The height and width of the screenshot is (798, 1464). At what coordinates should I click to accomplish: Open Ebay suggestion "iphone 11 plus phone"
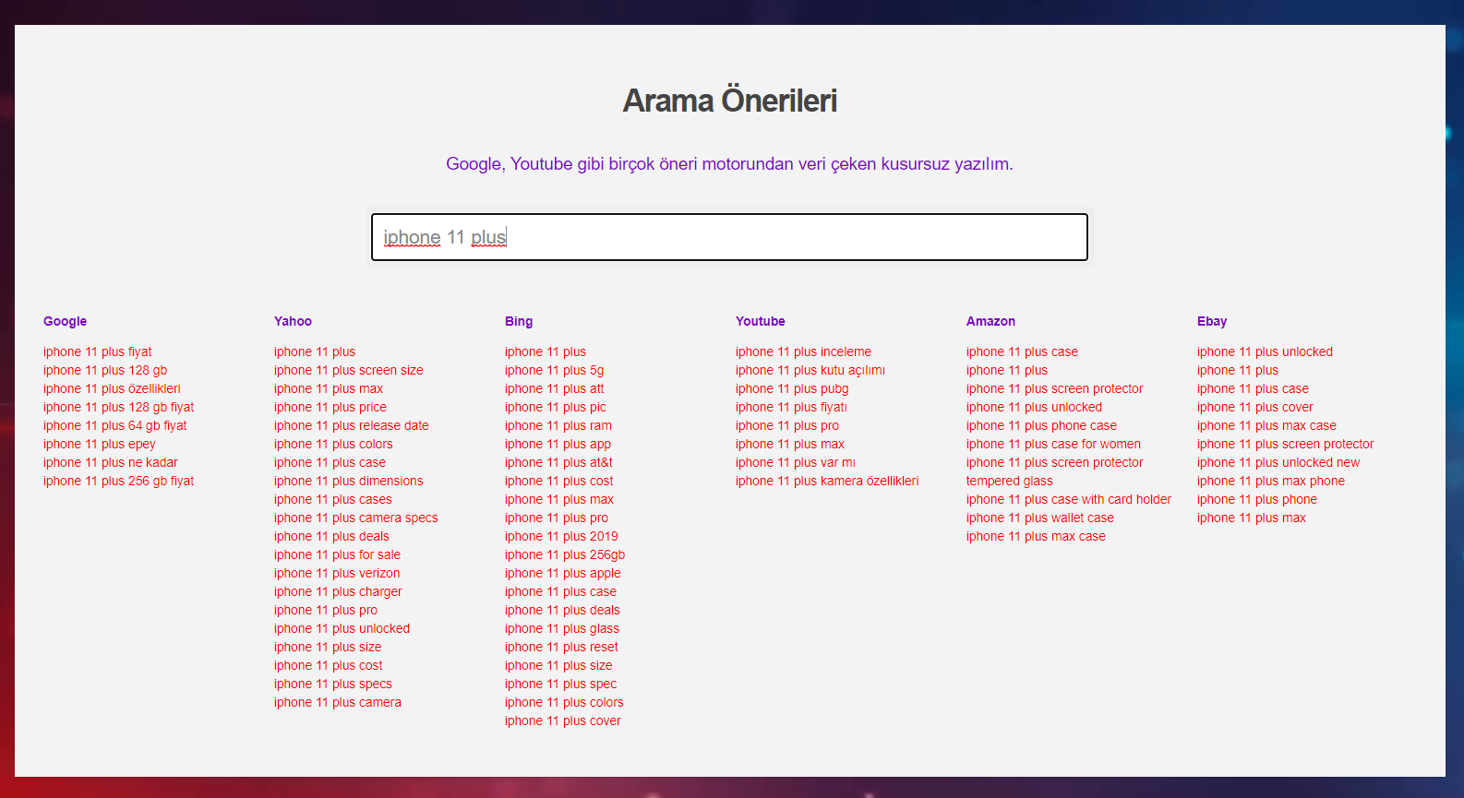tap(1257, 499)
